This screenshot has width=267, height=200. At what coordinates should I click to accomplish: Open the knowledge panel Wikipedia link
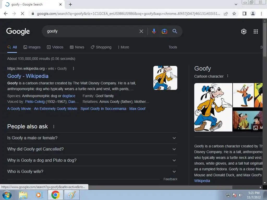[202, 181]
